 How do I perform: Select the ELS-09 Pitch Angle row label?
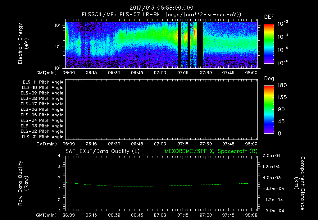(42, 93)
